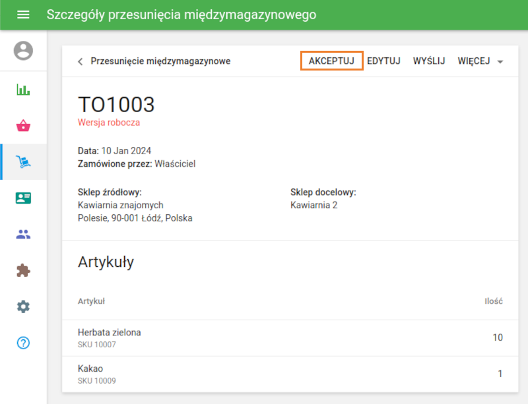Click the EDYTUJ button
The width and height of the screenshot is (528, 404).
point(383,61)
